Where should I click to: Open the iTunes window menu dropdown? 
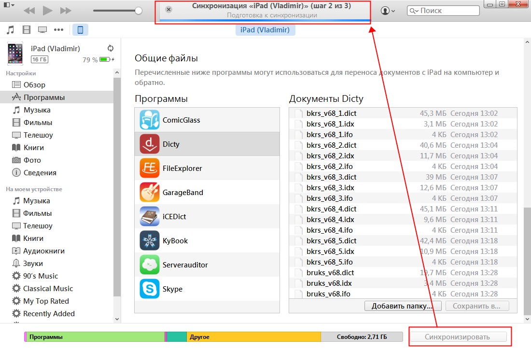pos(9,5)
